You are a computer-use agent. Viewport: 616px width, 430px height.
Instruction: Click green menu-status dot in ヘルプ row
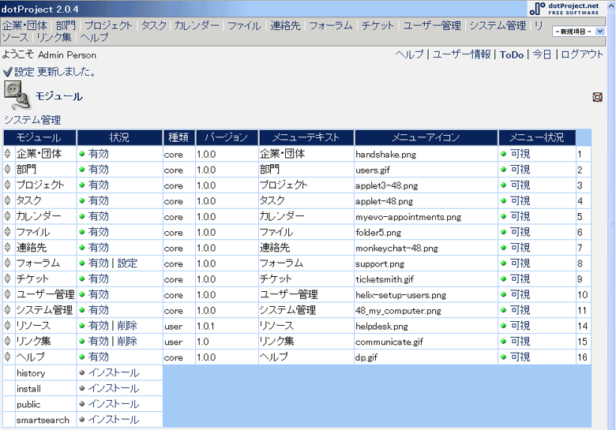click(x=504, y=357)
